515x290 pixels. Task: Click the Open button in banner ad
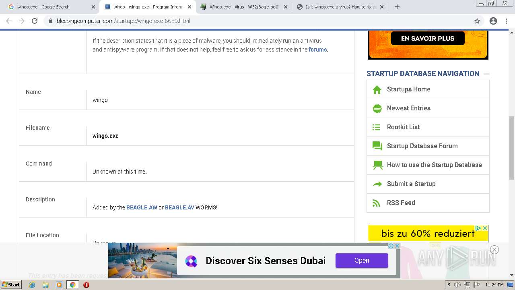tap(362, 261)
